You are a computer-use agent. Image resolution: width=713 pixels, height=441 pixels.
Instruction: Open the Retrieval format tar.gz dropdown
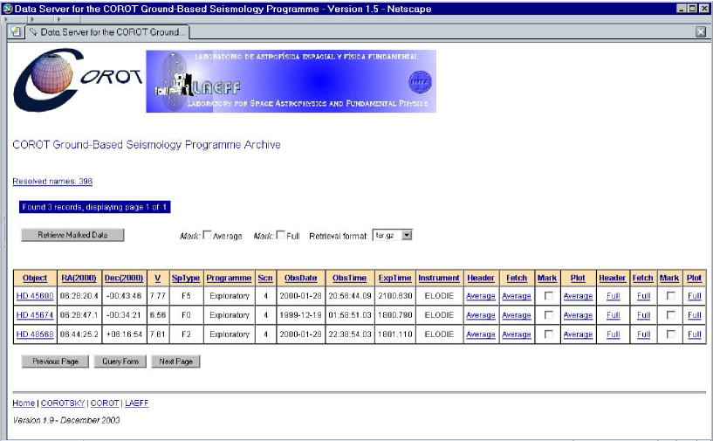point(392,235)
